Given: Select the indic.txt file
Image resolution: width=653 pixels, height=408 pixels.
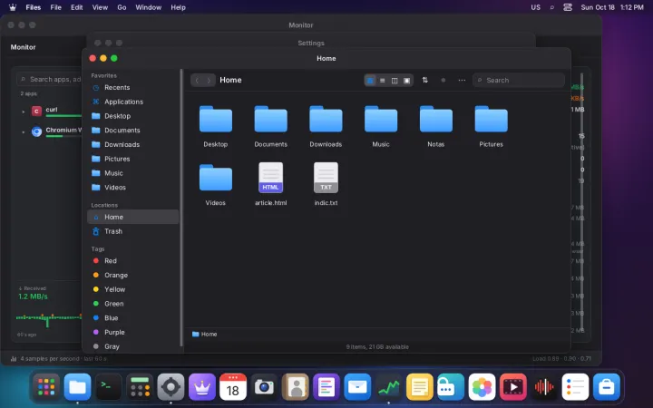Looking at the screenshot, I should click(x=326, y=185).
